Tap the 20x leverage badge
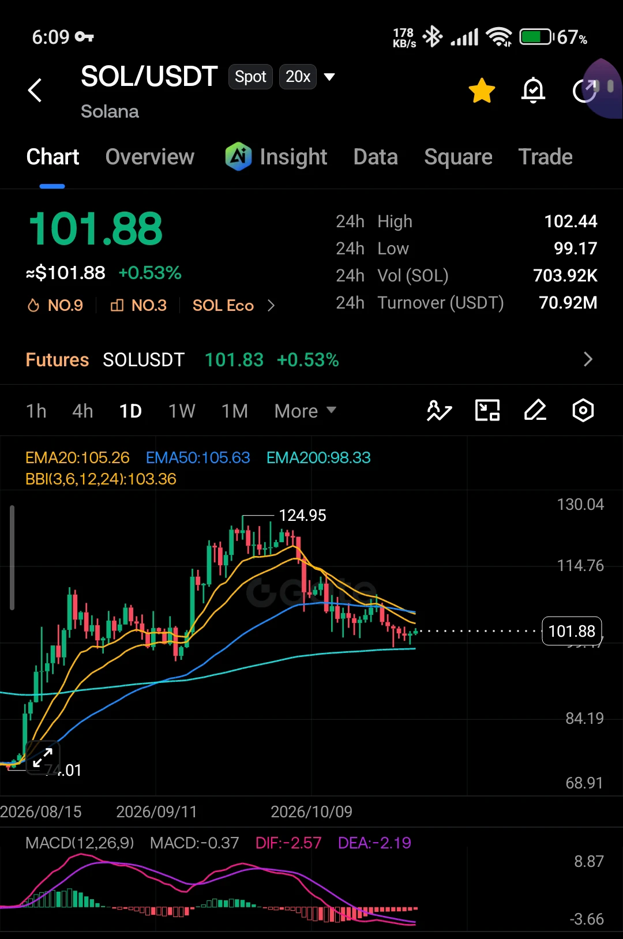This screenshot has width=623, height=939. [x=298, y=77]
